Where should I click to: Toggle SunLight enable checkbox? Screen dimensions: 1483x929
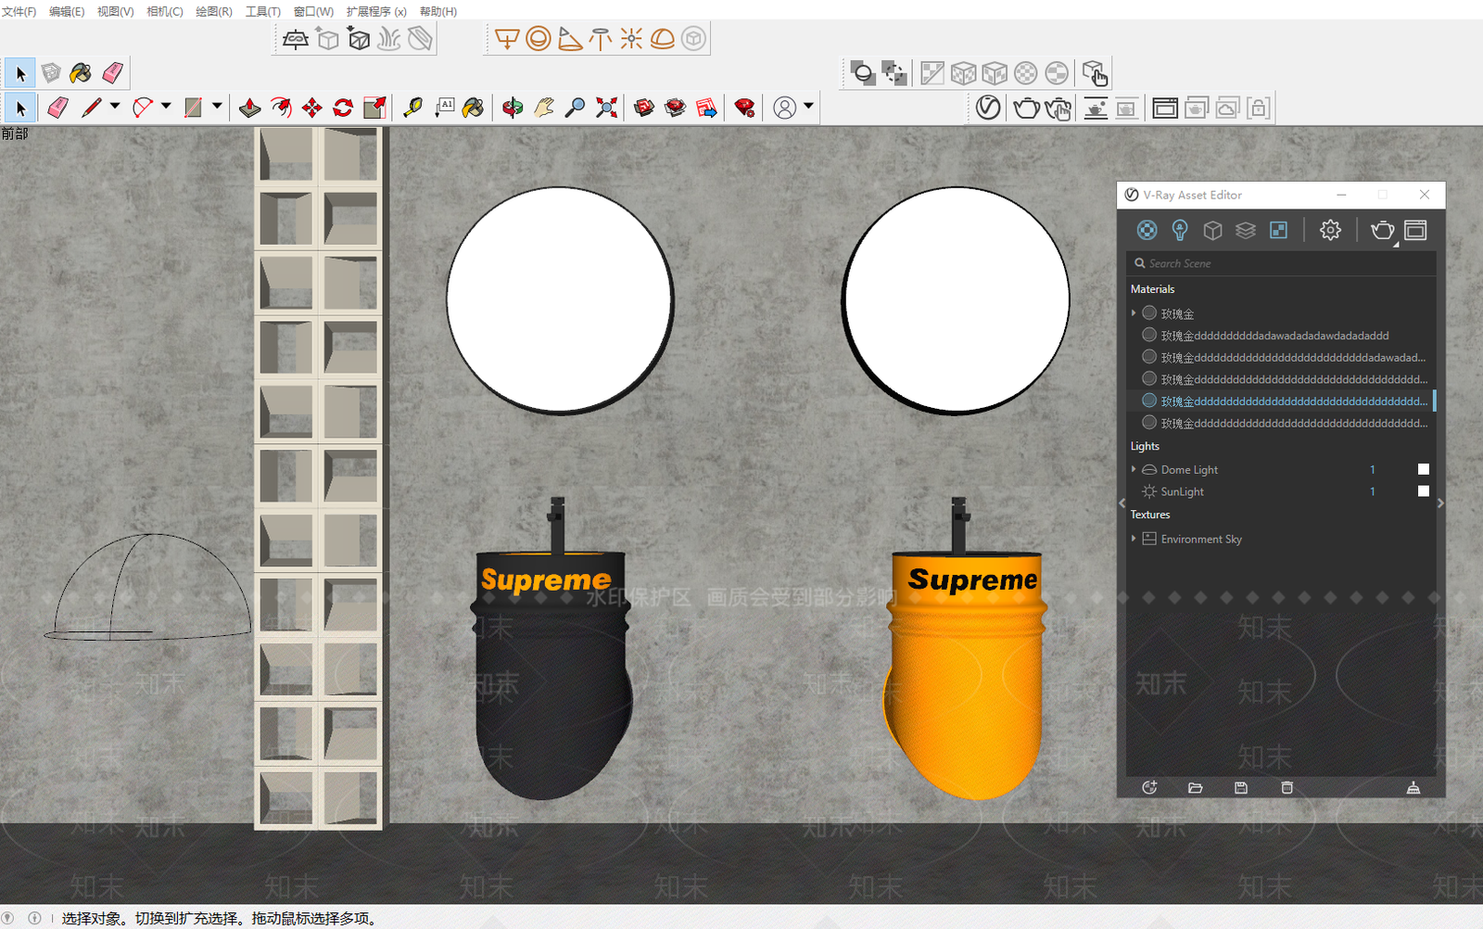pos(1424,491)
